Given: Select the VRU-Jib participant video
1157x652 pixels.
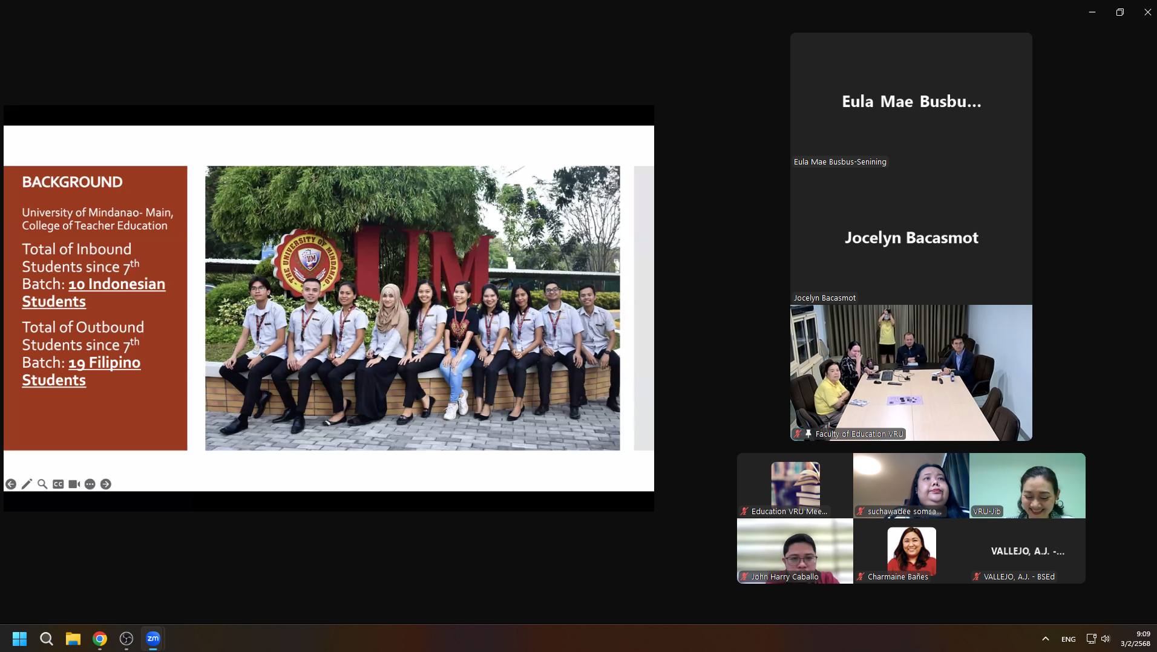Looking at the screenshot, I should click(x=1027, y=485).
